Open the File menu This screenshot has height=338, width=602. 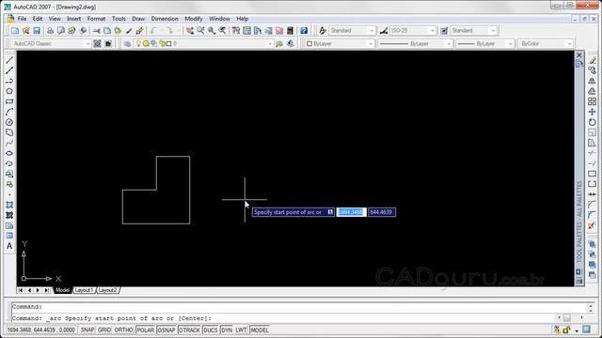pos(22,19)
